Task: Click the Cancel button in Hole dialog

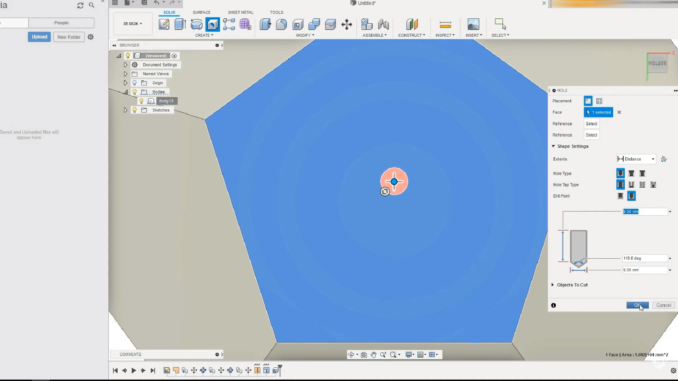Action: pos(664,305)
